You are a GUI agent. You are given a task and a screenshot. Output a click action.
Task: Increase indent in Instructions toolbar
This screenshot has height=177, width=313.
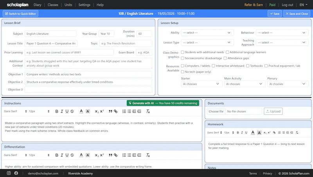139,111
